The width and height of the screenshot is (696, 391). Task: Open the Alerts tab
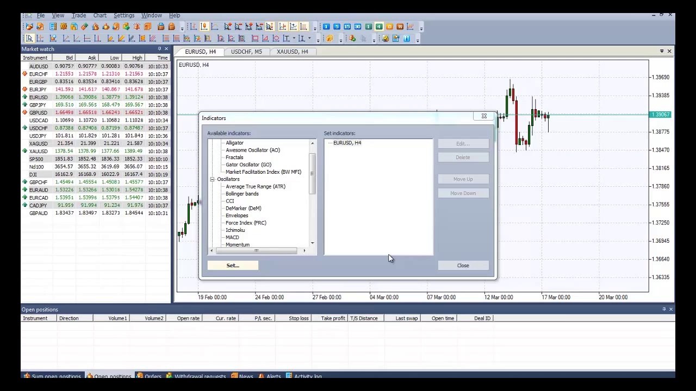tap(270, 376)
